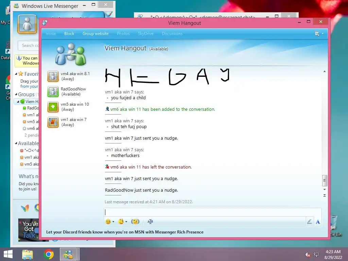Switch to handwriting pen mode icon

(x=309, y=221)
